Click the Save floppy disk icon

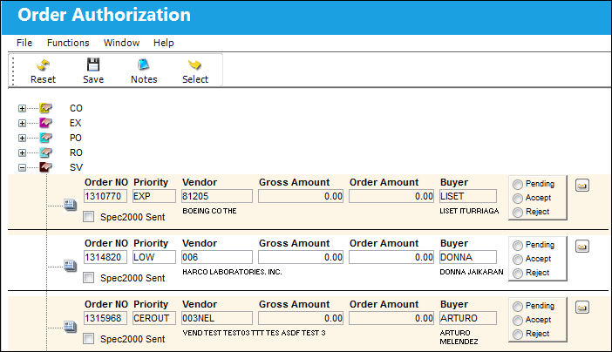click(x=93, y=64)
